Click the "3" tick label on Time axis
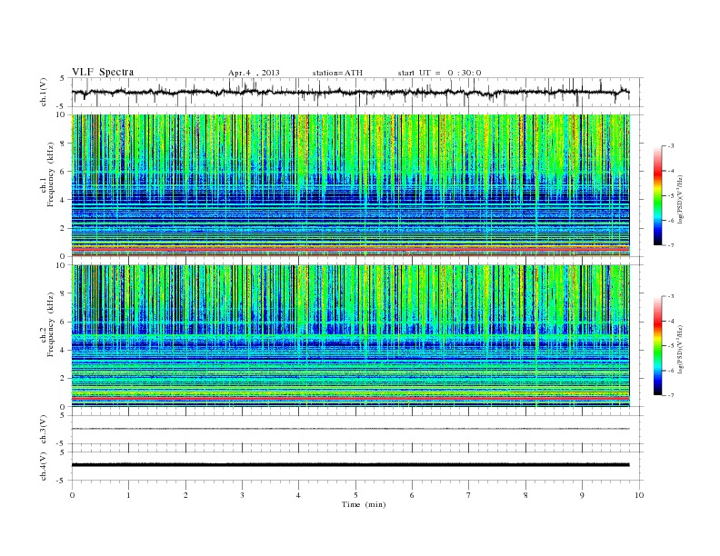Image resolution: width=720 pixels, height=556 pixels. [242, 495]
